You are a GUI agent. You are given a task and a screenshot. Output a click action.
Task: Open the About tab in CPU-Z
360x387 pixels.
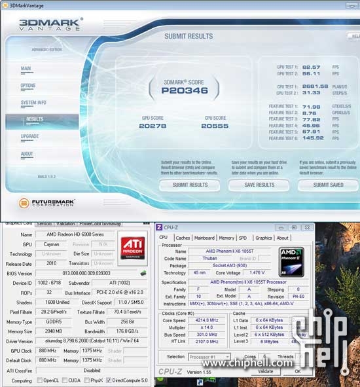click(283, 238)
